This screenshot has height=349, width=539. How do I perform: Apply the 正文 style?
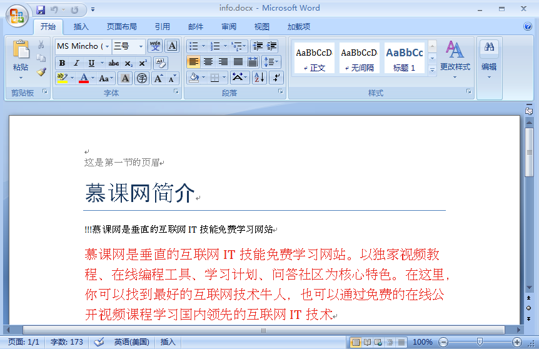pyautogui.click(x=314, y=58)
